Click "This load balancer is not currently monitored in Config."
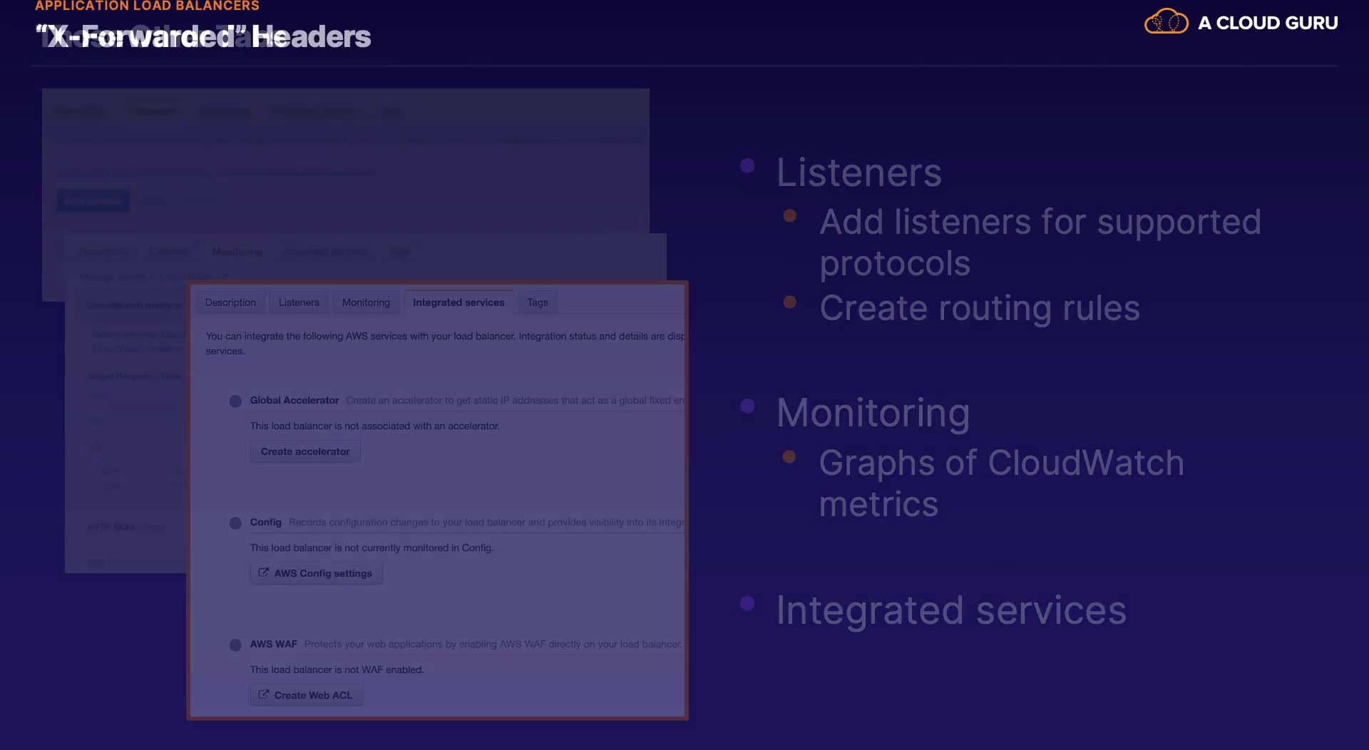This screenshot has height=750, width=1369. coord(371,548)
